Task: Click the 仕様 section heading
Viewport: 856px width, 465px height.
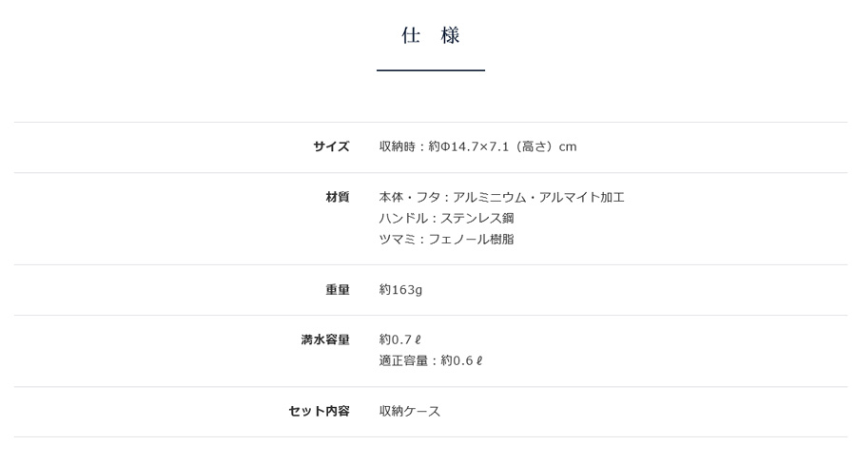Action: [431, 35]
